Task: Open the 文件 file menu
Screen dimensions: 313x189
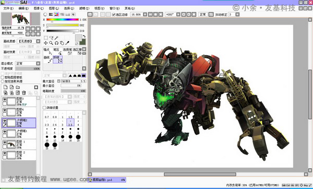Action: click(x=8, y=8)
